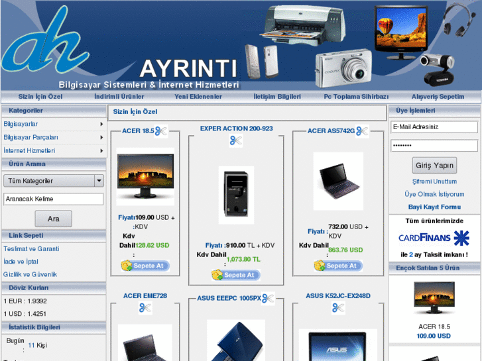Click the Bilgisayar Parçaları category label
Image resolution: width=482 pixels, height=361 pixels.
[x=30, y=137]
